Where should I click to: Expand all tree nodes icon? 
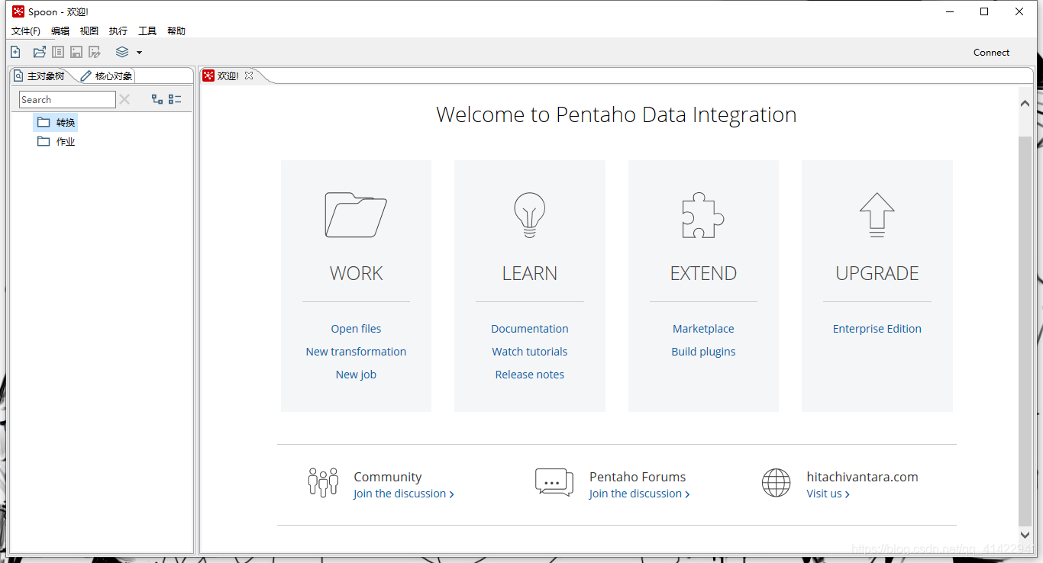pos(157,99)
